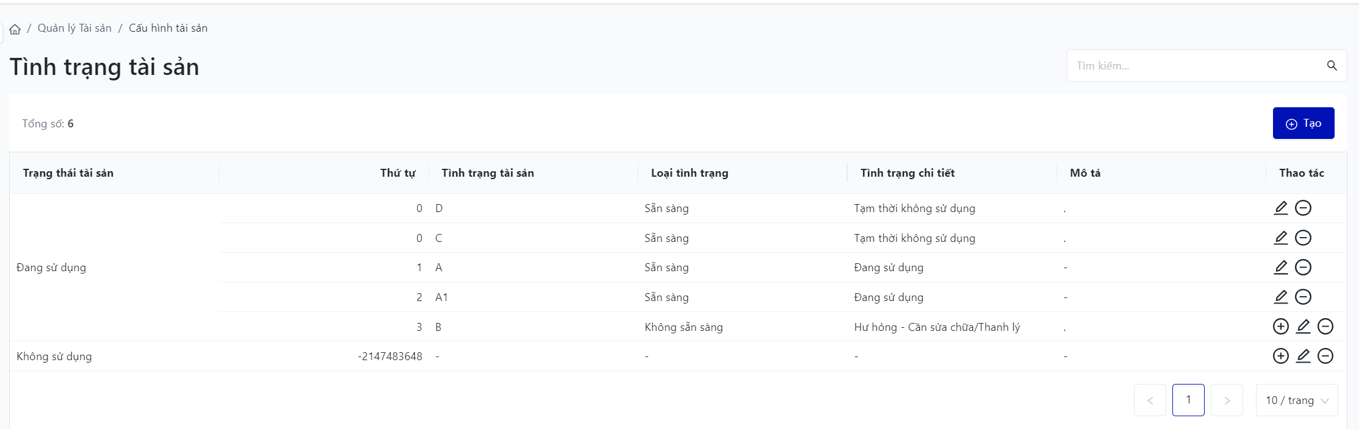Edit the row with status D

click(x=1281, y=208)
